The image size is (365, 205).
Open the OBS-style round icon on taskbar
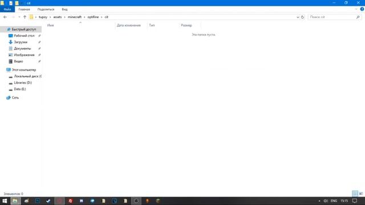[136, 201]
